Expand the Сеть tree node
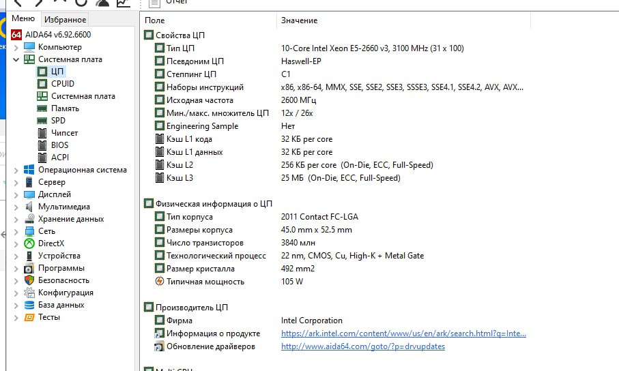The image size is (619, 371). point(16,232)
